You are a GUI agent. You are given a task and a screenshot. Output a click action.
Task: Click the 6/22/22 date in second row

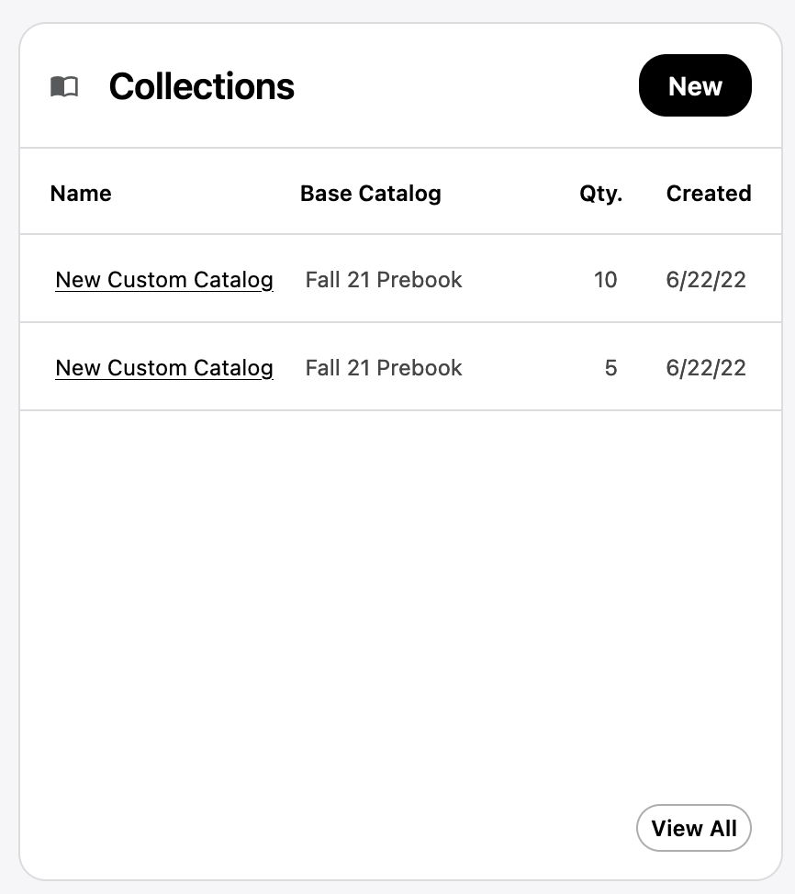(x=706, y=367)
